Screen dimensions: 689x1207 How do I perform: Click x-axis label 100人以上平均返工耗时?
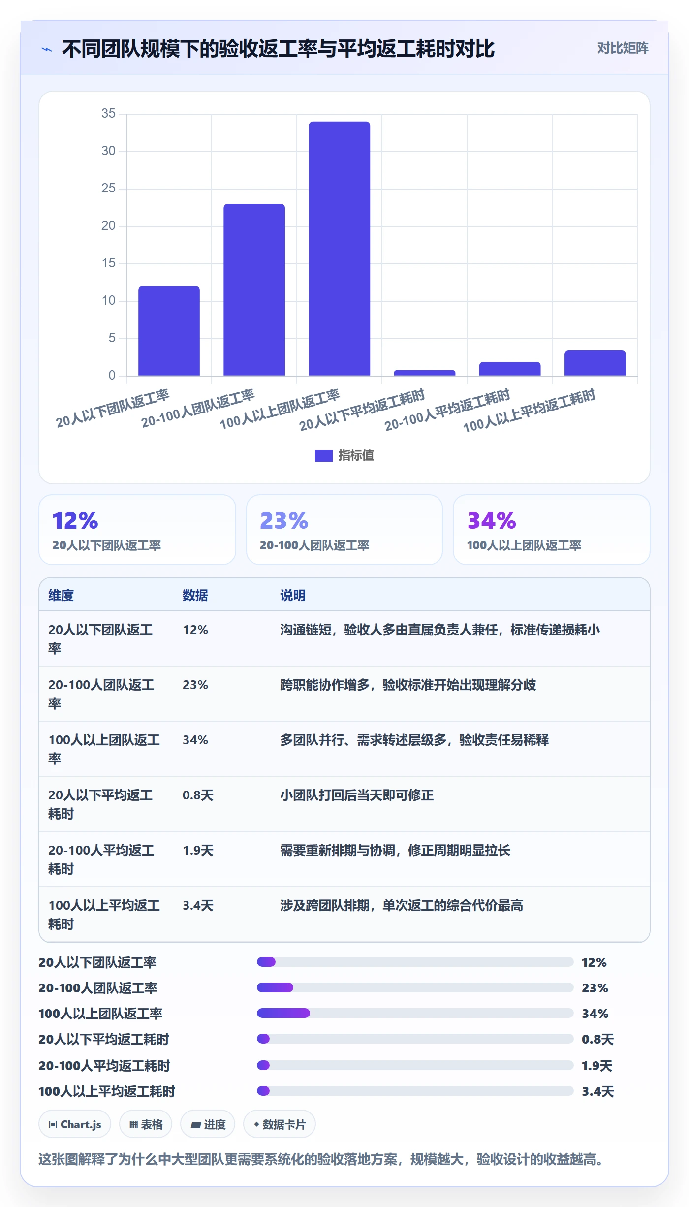529,410
